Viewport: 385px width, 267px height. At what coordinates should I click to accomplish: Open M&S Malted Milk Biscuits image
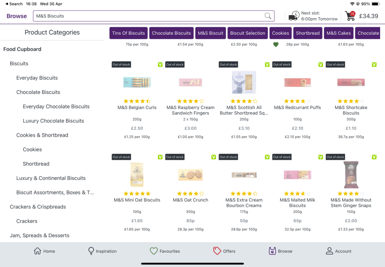(x=298, y=175)
